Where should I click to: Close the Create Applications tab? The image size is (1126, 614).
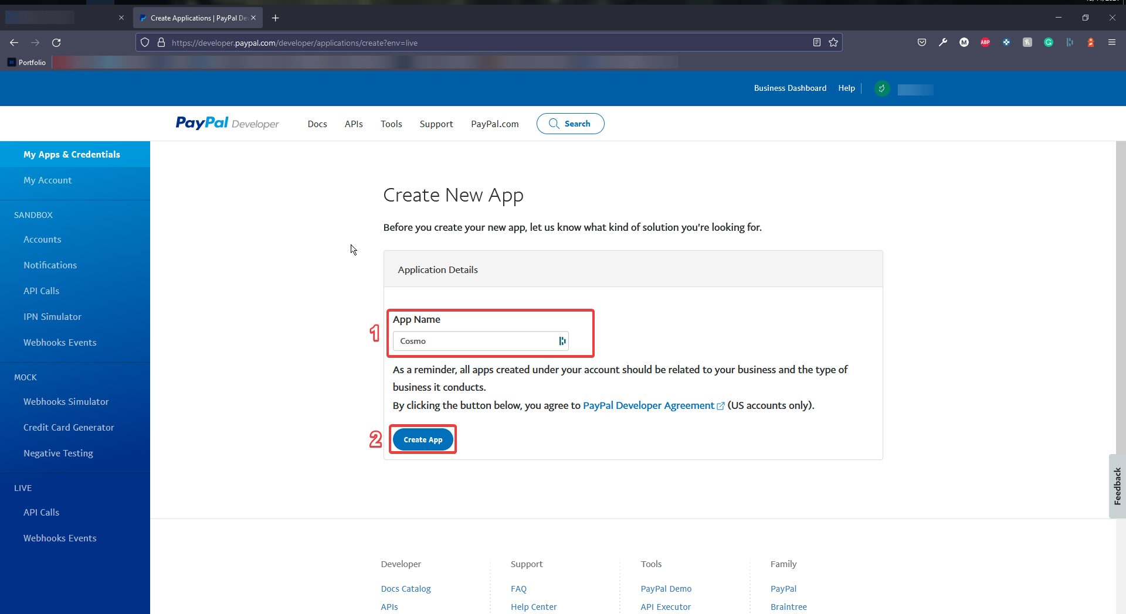click(253, 18)
